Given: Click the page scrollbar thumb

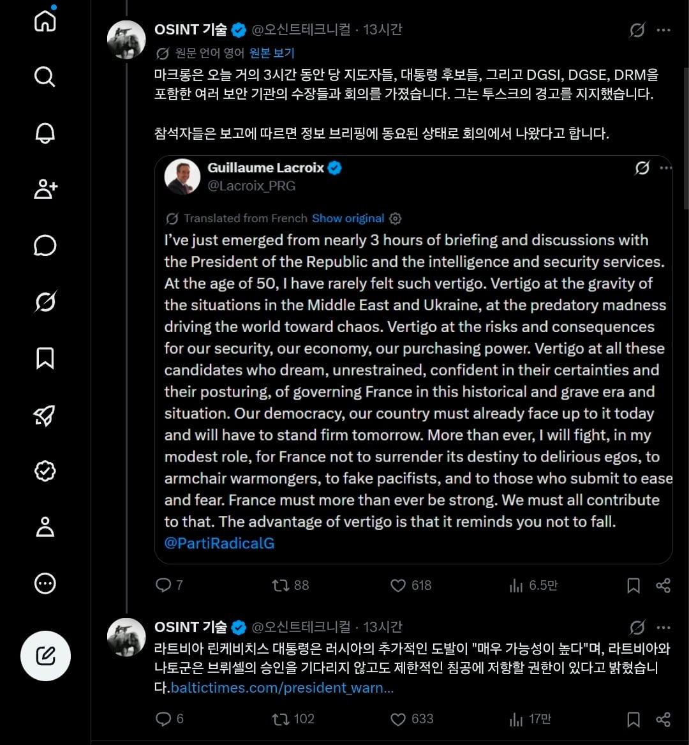Looking at the screenshot, I should (686, 138).
